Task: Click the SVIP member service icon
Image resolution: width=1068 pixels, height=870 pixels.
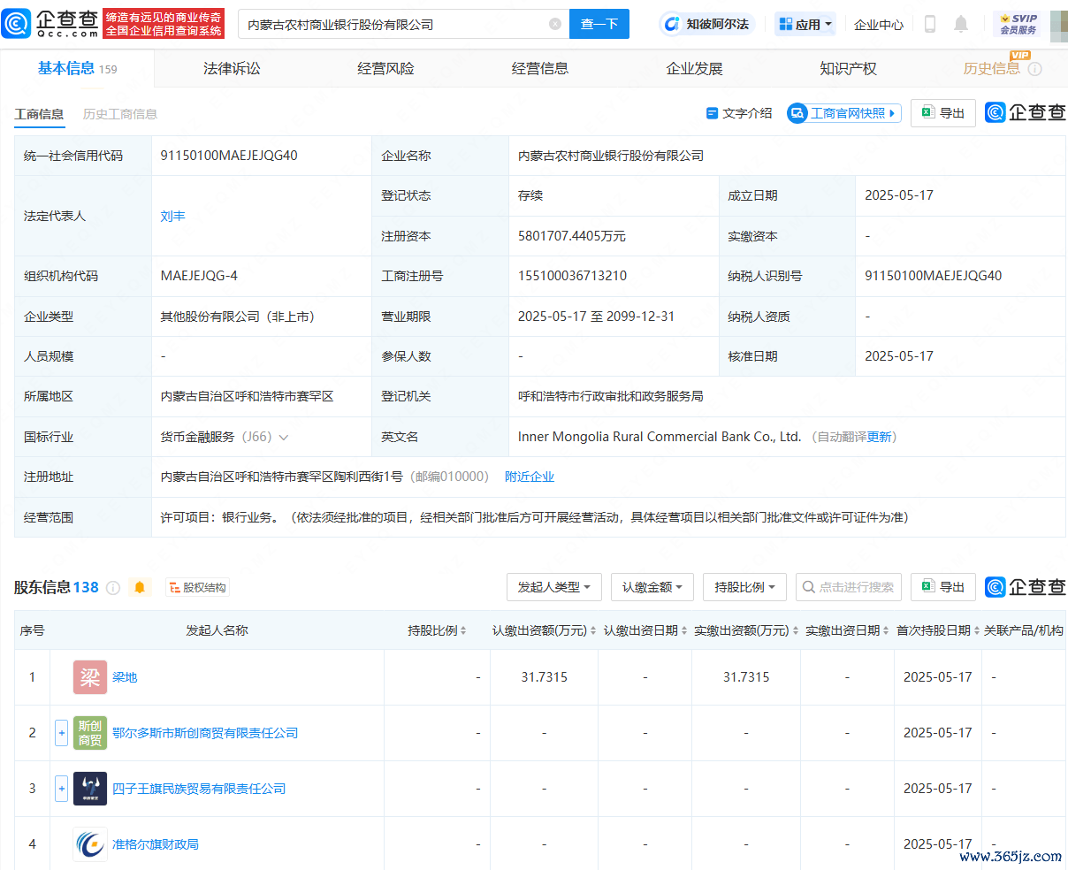Action: coord(1018,25)
